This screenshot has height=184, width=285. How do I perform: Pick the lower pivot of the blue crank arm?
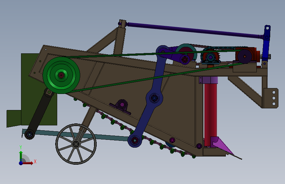pos(135,140)
